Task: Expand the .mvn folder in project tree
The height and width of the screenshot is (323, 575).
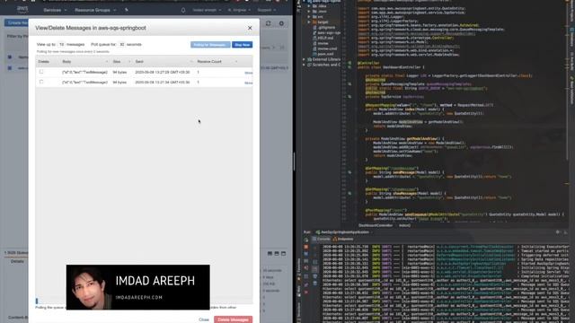Action: point(309,12)
